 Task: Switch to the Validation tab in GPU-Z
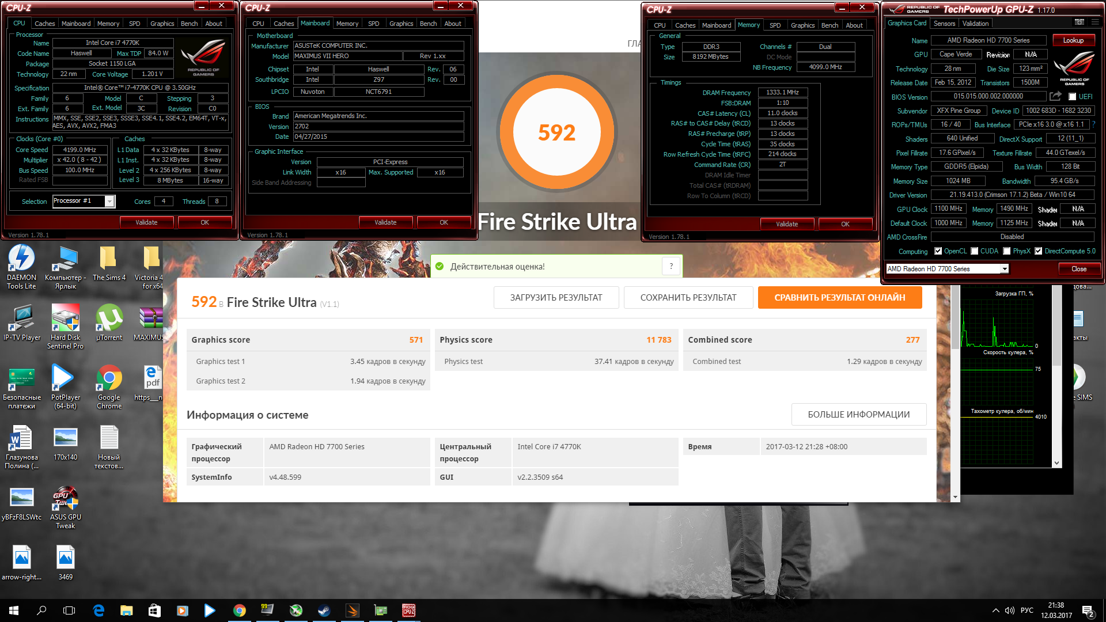(x=975, y=24)
